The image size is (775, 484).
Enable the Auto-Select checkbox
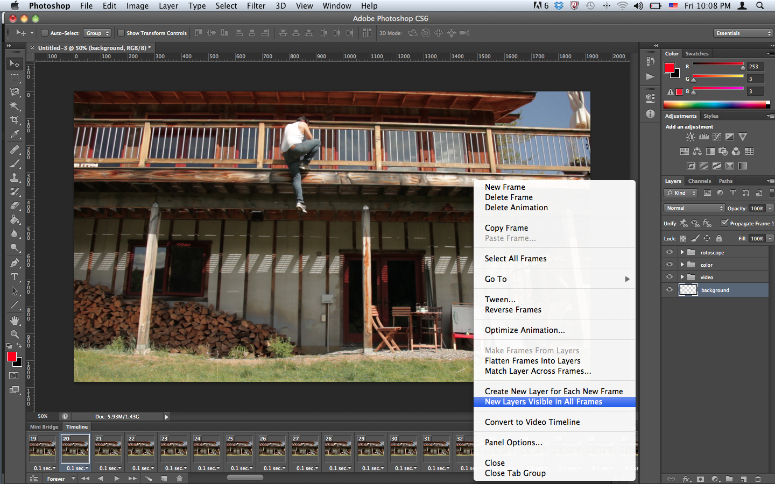point(45,33)
